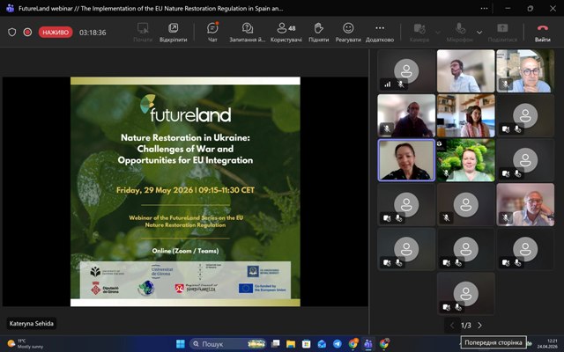Click the Поділитися share screen button
The height and width of the screenshot is (352, 564).
[x=502, y=32]
